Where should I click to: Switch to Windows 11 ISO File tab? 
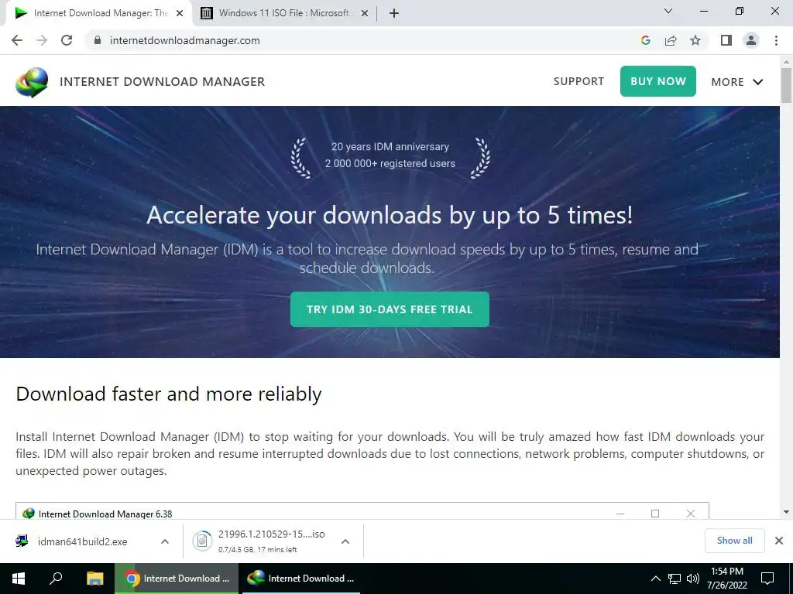(285, 13)
